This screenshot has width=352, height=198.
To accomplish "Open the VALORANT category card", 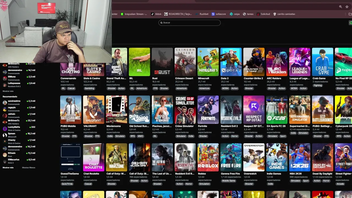I will click(94, 110).
